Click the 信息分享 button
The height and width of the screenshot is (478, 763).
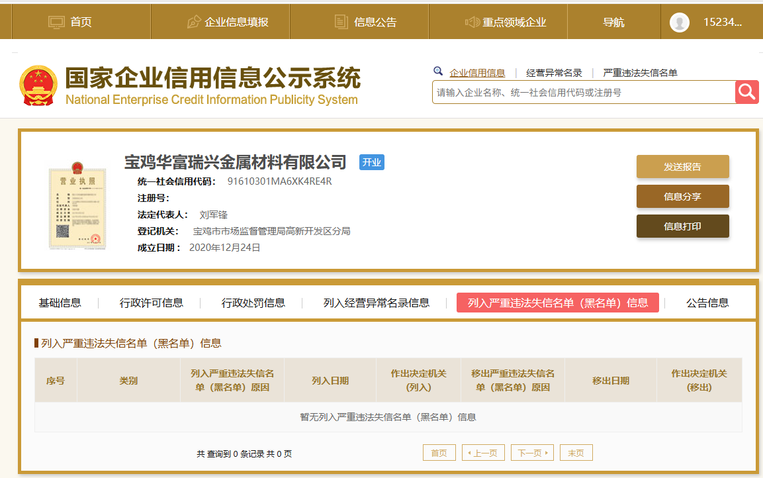pos(682,197)
